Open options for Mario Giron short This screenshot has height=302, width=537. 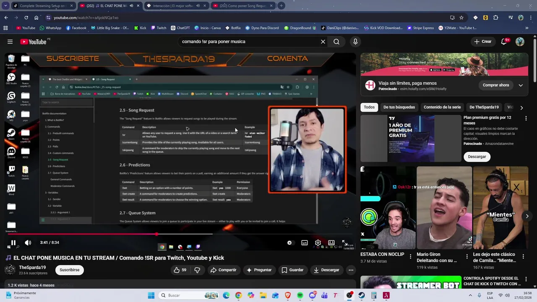tap(467, 256)
